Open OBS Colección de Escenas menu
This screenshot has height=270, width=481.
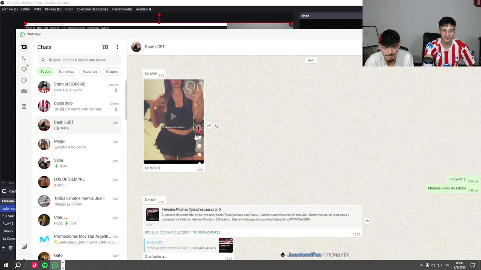(92, 9)
